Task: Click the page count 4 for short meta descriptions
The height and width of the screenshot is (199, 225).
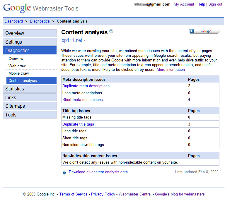Action: [189, 99]
